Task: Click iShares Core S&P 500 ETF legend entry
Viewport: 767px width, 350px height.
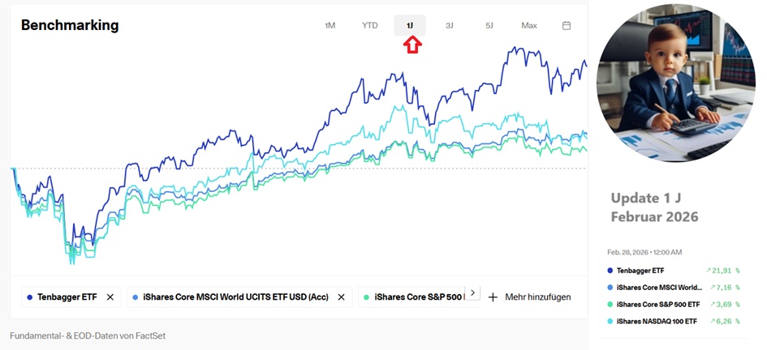Action: tap(659, 305)
